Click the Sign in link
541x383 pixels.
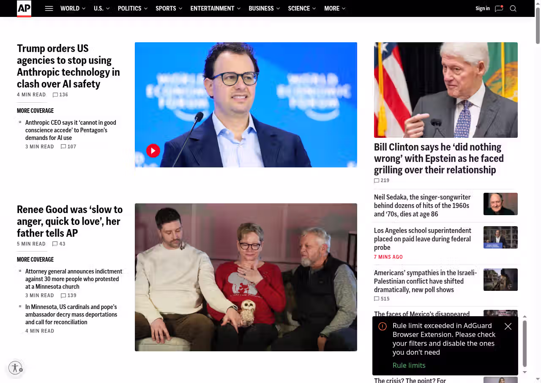point(483,8)
